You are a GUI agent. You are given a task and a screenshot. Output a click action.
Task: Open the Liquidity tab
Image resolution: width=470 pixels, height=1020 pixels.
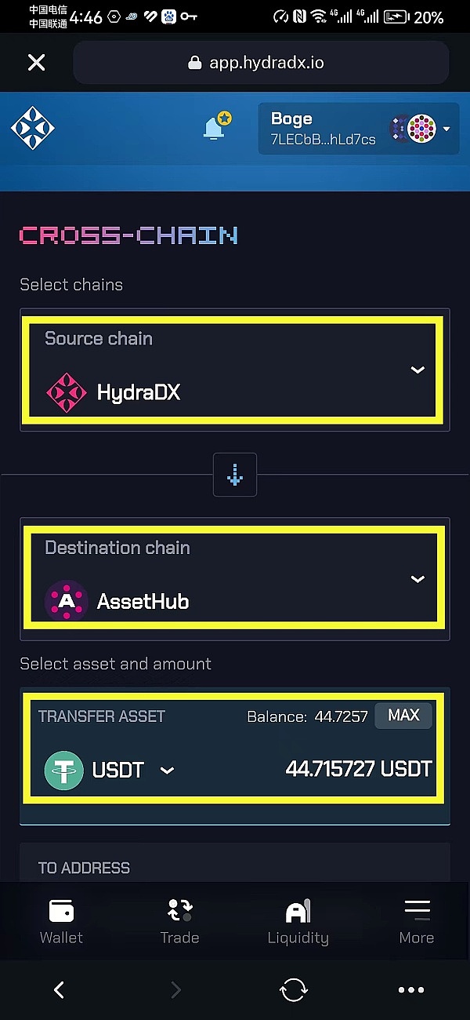[x=298, y=922]
